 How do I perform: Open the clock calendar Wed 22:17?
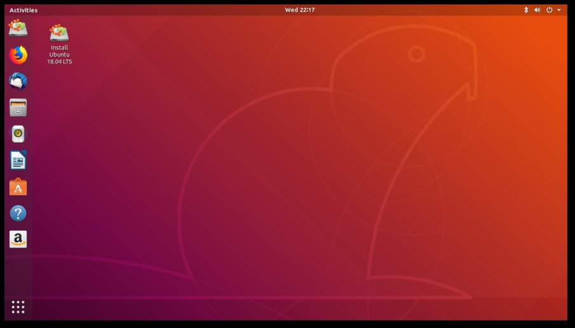pos(300,10)
